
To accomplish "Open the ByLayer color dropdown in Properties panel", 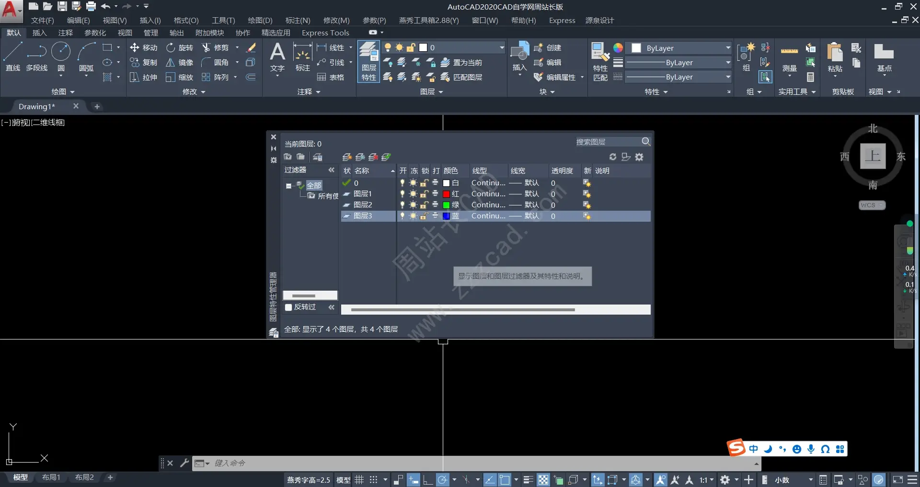I will pyautogui.click(x=728, y=48).
